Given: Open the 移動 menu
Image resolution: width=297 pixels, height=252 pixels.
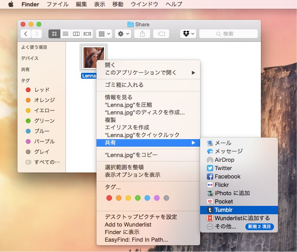Looking at the screenshot, I should click(118, 4).
